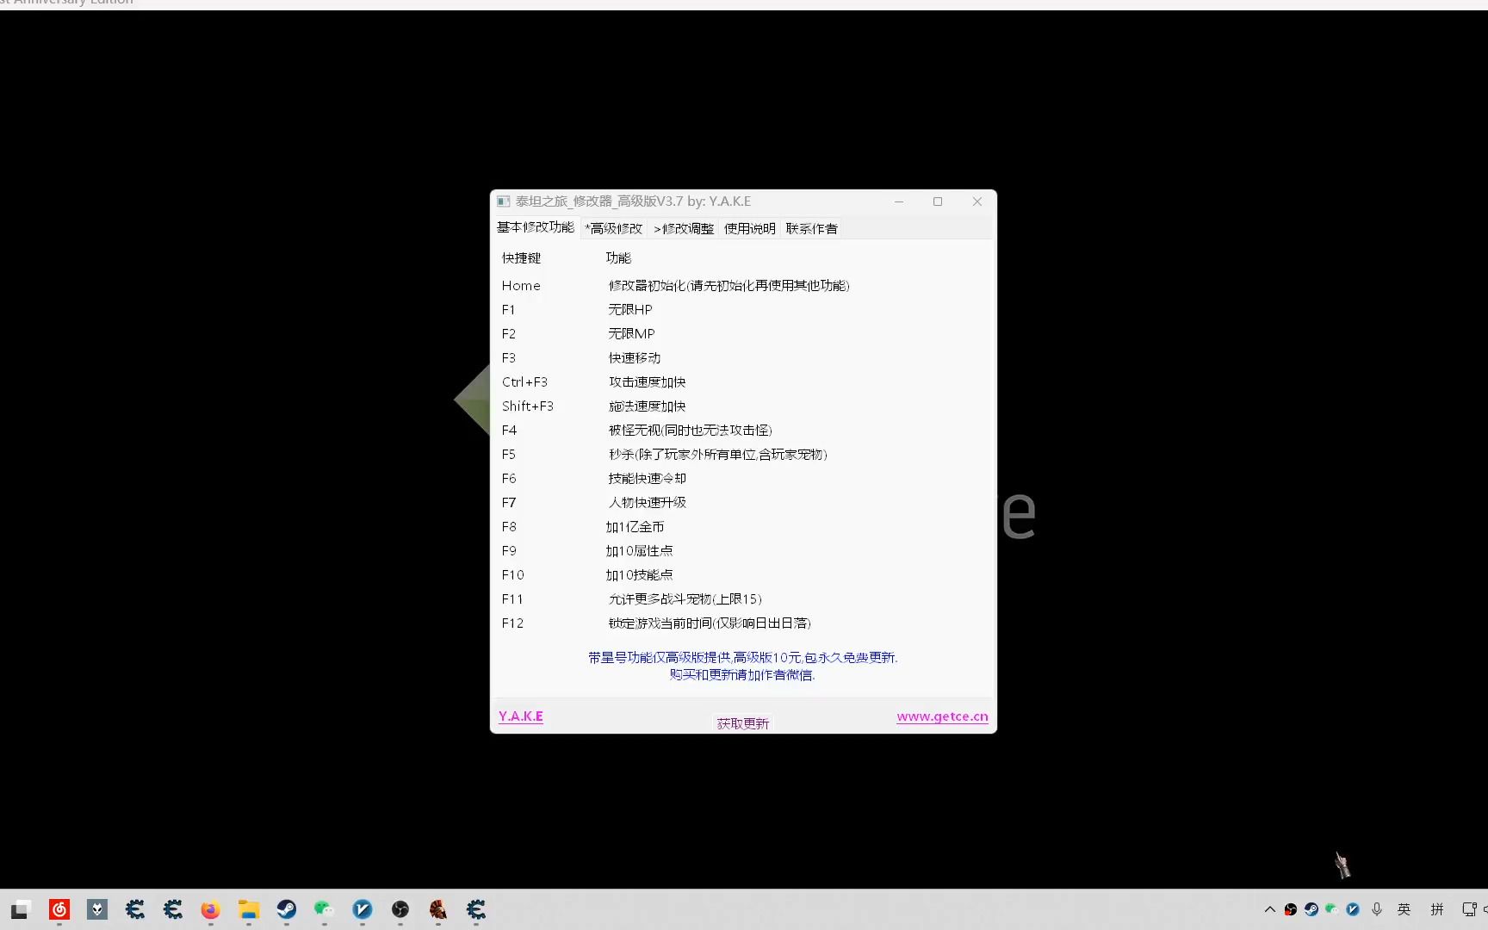Click the 施法速度加快 function text
1488x930 pixels.
coord(648,406)
